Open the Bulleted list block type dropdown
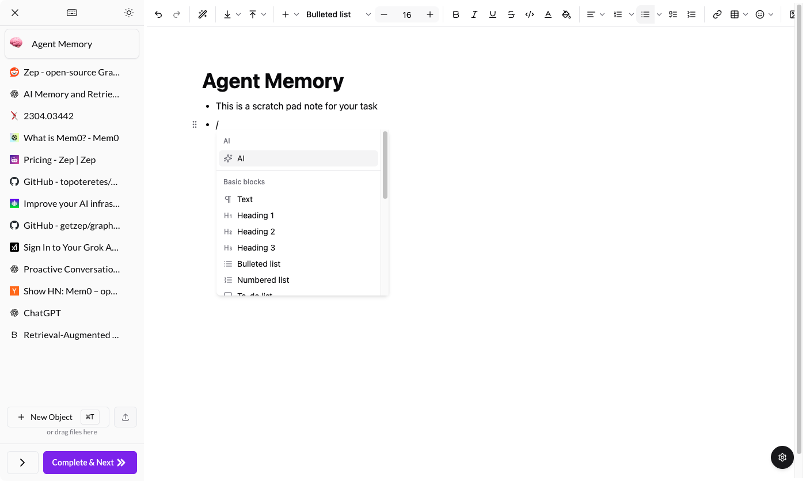 (339, 14)
